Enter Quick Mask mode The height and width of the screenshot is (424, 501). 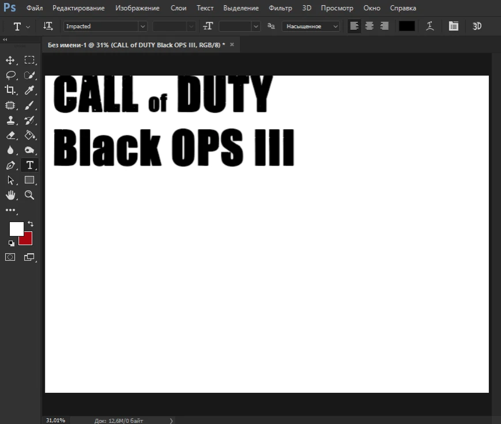coord(10,257)
